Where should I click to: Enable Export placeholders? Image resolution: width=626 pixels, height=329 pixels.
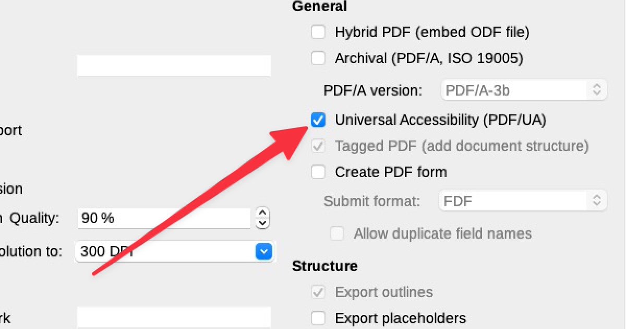(318, 318)
